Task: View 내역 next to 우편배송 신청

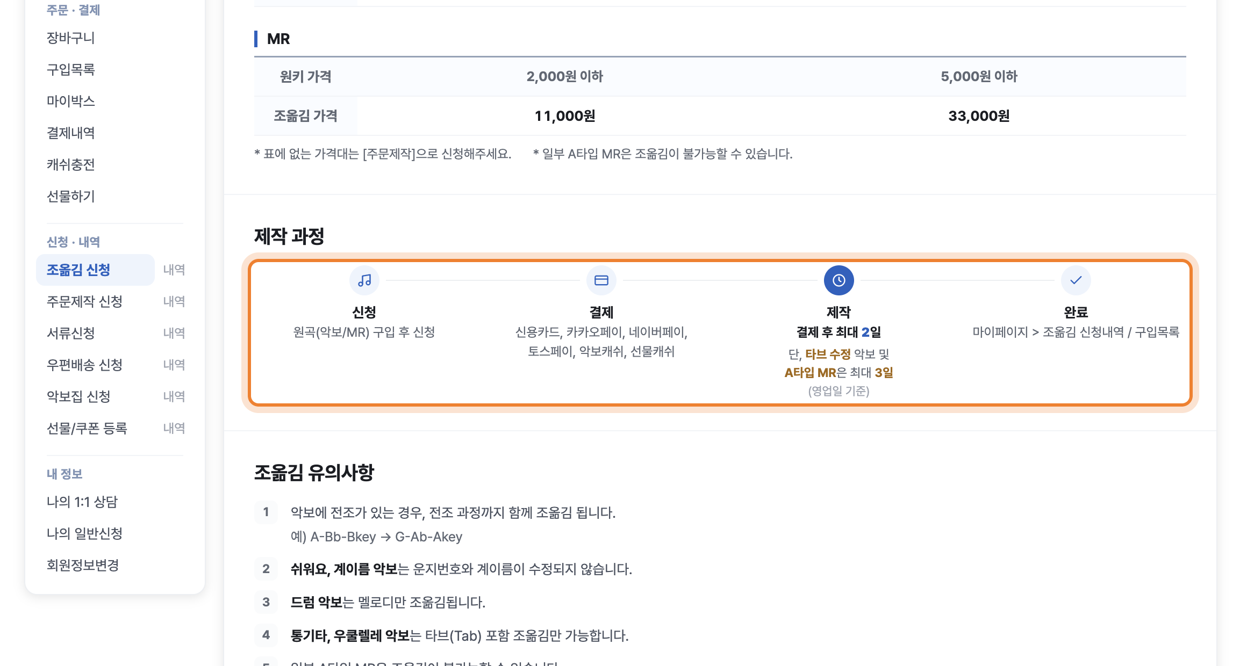Action: point(174,365)
